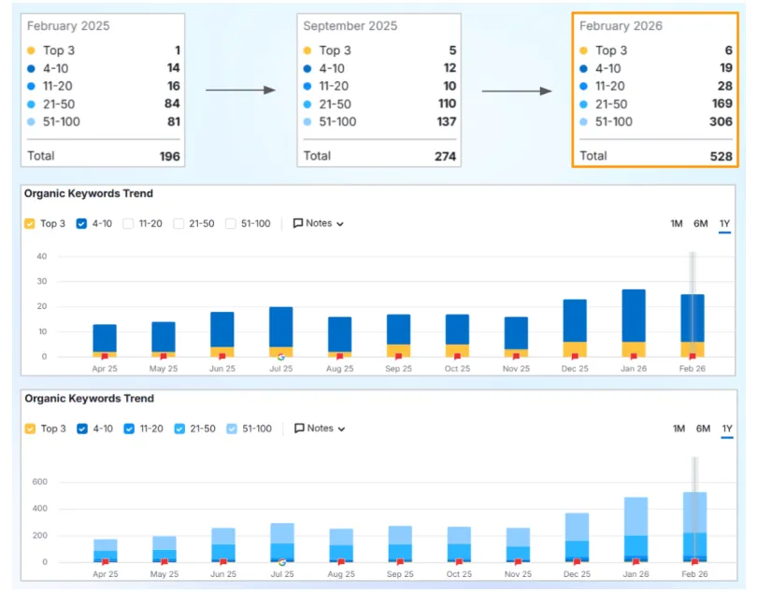The width and height of the screenshot is (757, 592).
Task: Click the Feb 26 bar in the lower chart
Action: 695,527
